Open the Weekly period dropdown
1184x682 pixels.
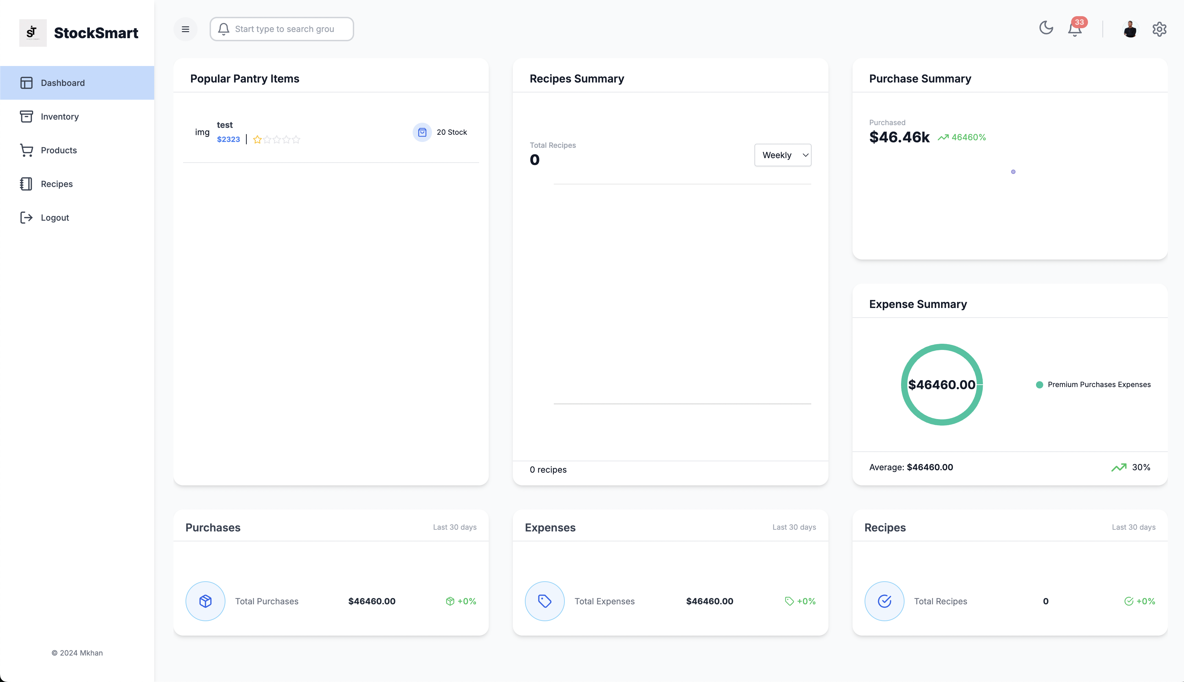[x=783, y=155]
